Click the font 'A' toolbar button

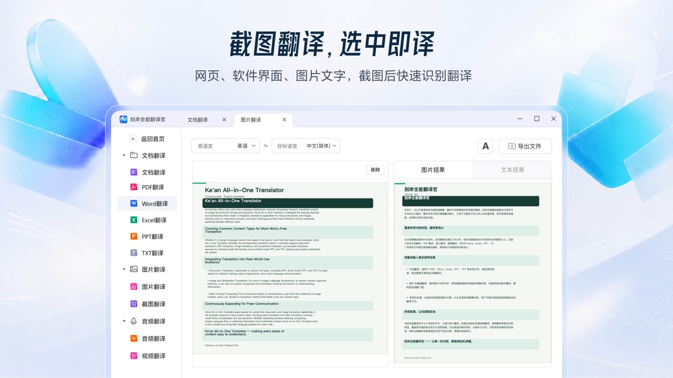coord(485,146)
